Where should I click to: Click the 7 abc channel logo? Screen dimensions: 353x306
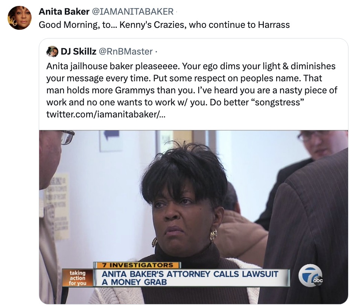311,277
